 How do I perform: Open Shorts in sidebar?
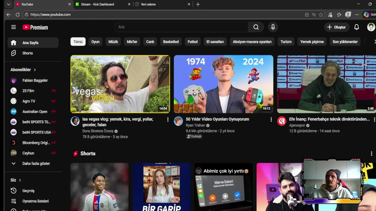(x=33, y=53)
